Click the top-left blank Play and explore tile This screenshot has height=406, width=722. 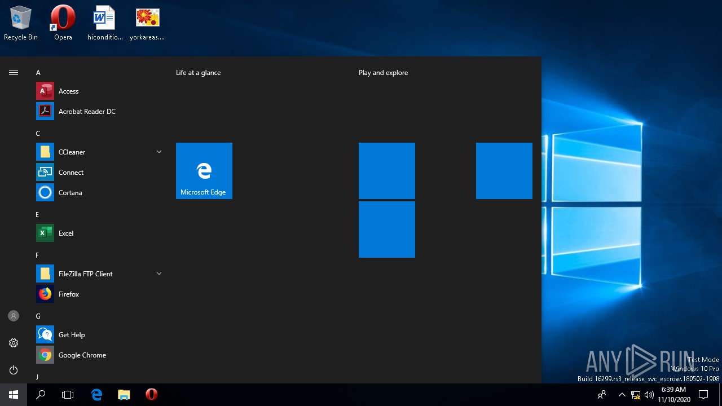(x=387, y=171)
